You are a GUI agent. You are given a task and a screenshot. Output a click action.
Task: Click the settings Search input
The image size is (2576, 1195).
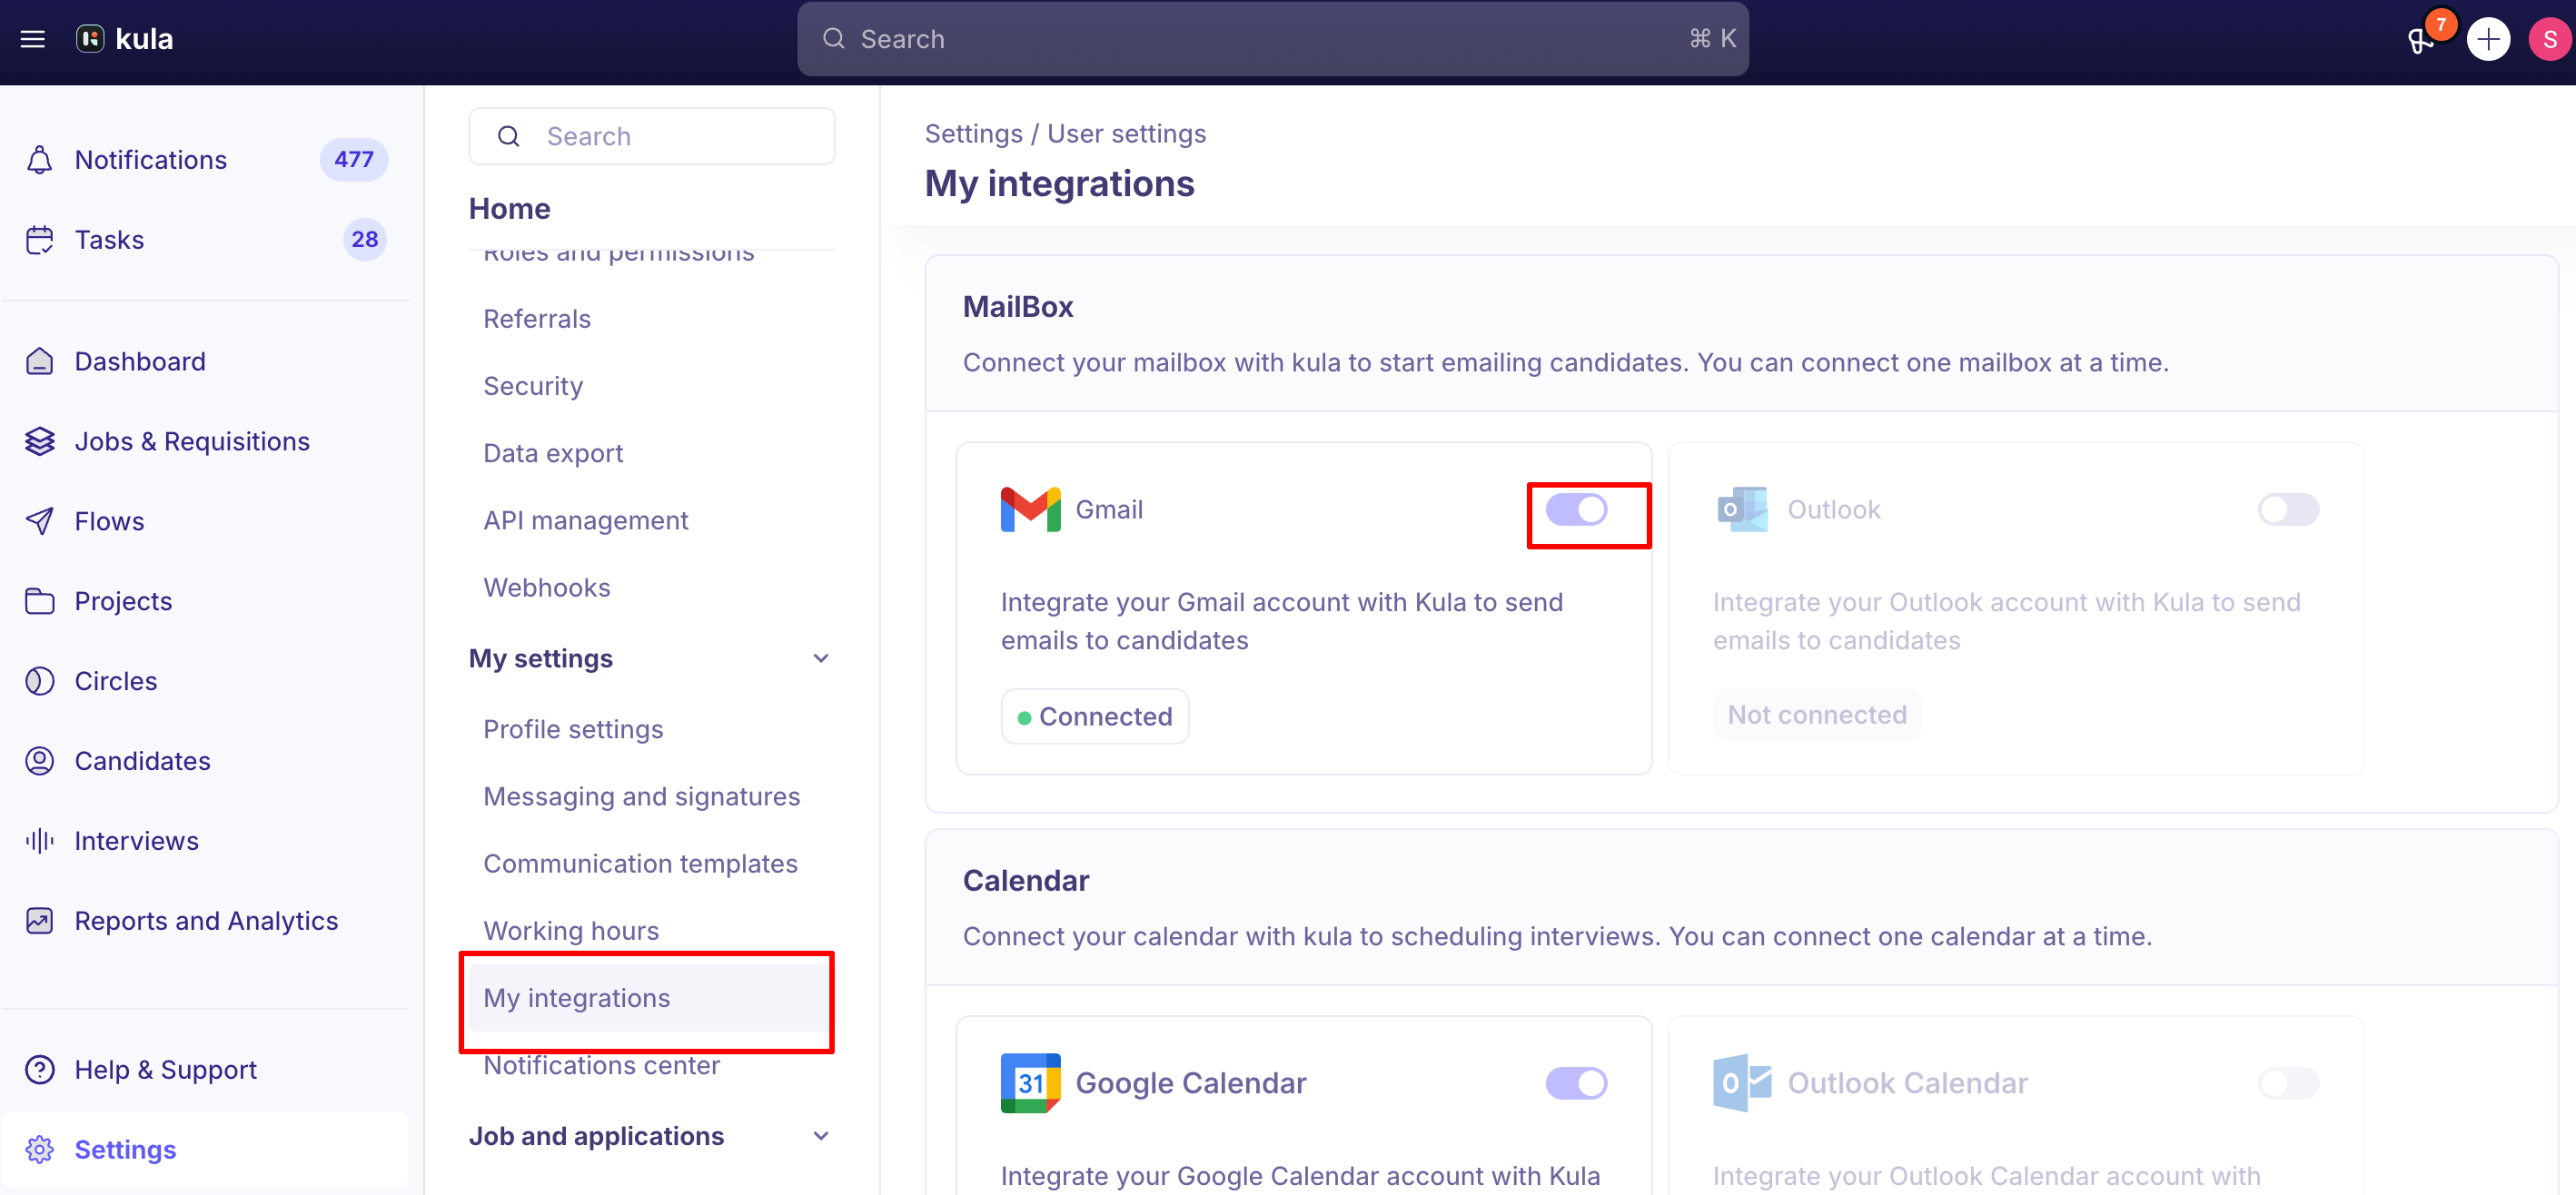(652, 136)
